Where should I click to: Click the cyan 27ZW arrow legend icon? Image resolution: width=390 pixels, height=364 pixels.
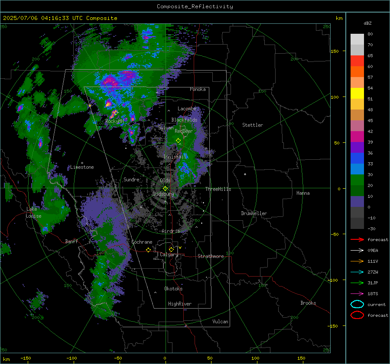[357, 272]
